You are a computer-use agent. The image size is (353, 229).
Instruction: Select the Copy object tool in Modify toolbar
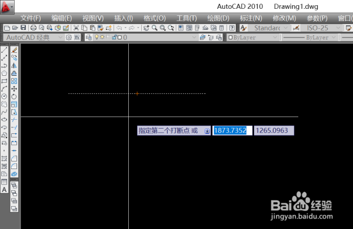click(14, 58)
